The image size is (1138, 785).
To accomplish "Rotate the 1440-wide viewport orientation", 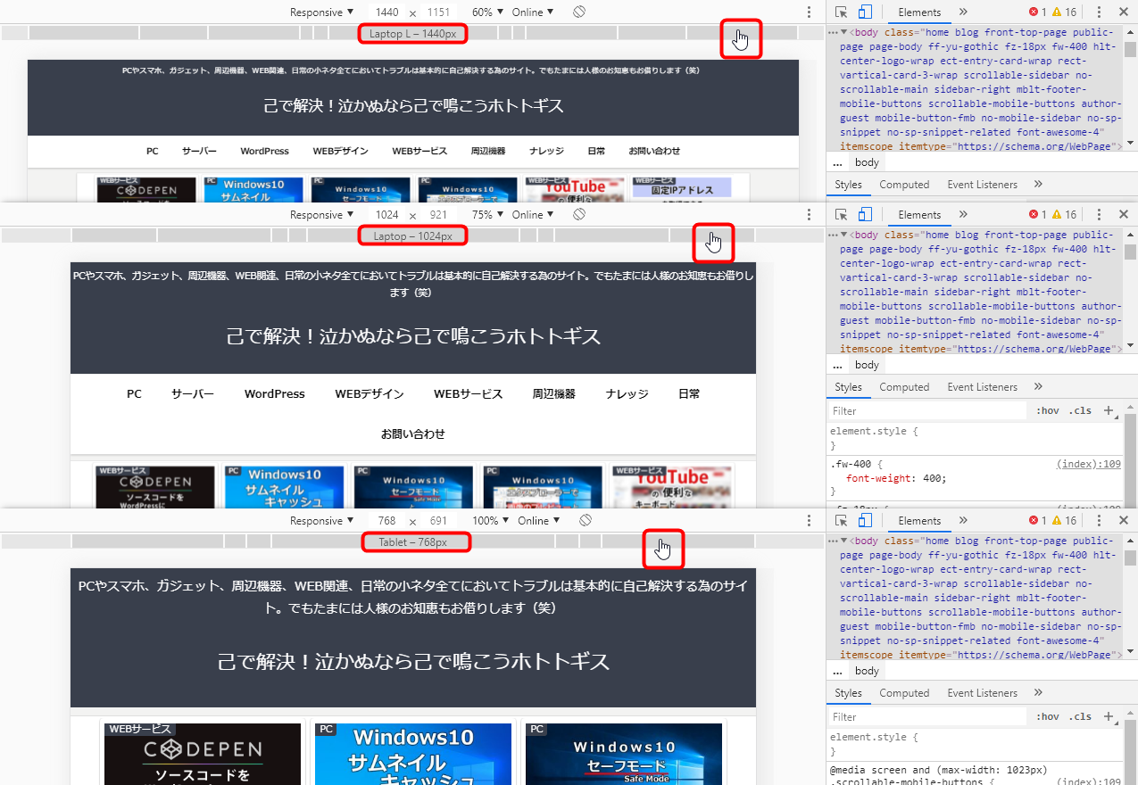I will coord(579,12).
